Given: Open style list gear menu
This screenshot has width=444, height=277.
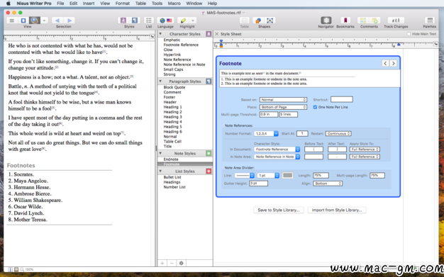Looking at the screenshot, I should (x=182, y=263).
